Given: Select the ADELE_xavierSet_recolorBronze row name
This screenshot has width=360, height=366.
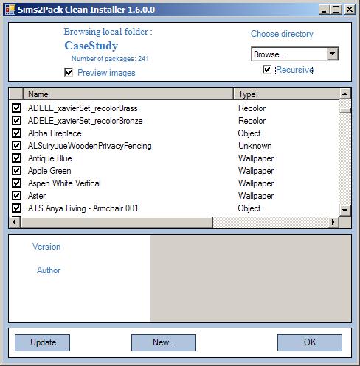Looking at the screenshot, I should tap(85, 121).
